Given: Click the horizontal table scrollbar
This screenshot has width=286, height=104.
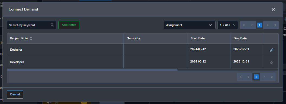Looking at the screenshot, I should (92, 70).
